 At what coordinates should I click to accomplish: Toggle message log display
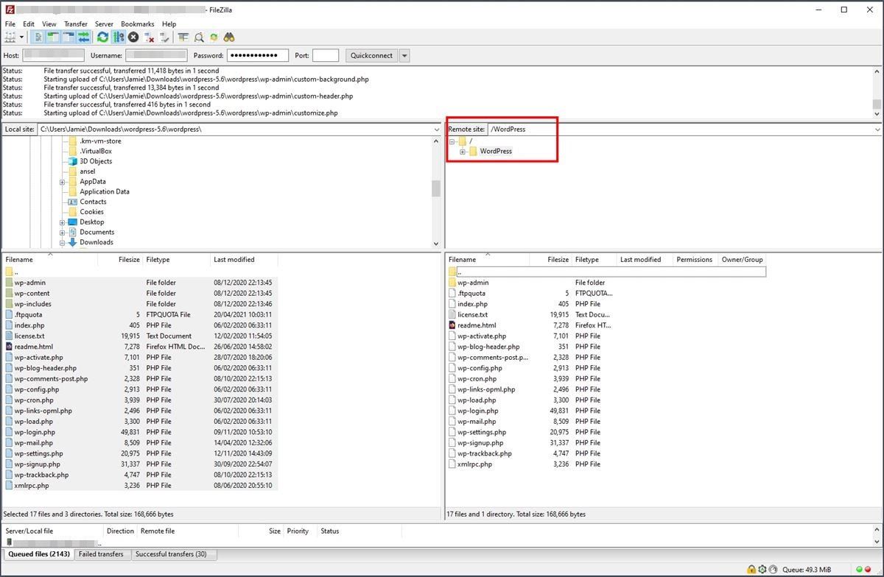pos(39,37)
